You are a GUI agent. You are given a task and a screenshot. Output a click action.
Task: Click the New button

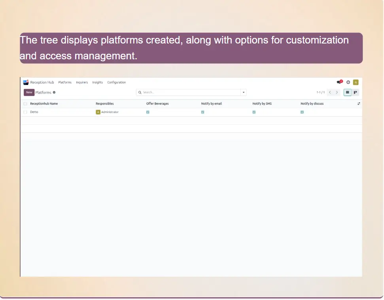point(29,92)
